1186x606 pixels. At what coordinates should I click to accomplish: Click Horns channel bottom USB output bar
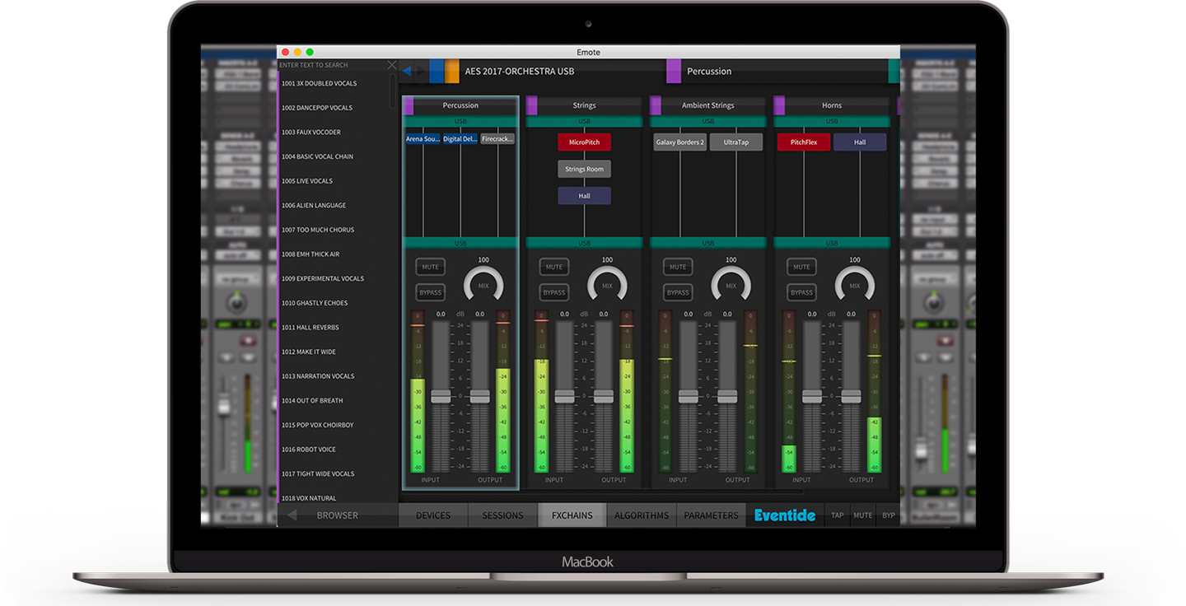(x=832, y=243)
